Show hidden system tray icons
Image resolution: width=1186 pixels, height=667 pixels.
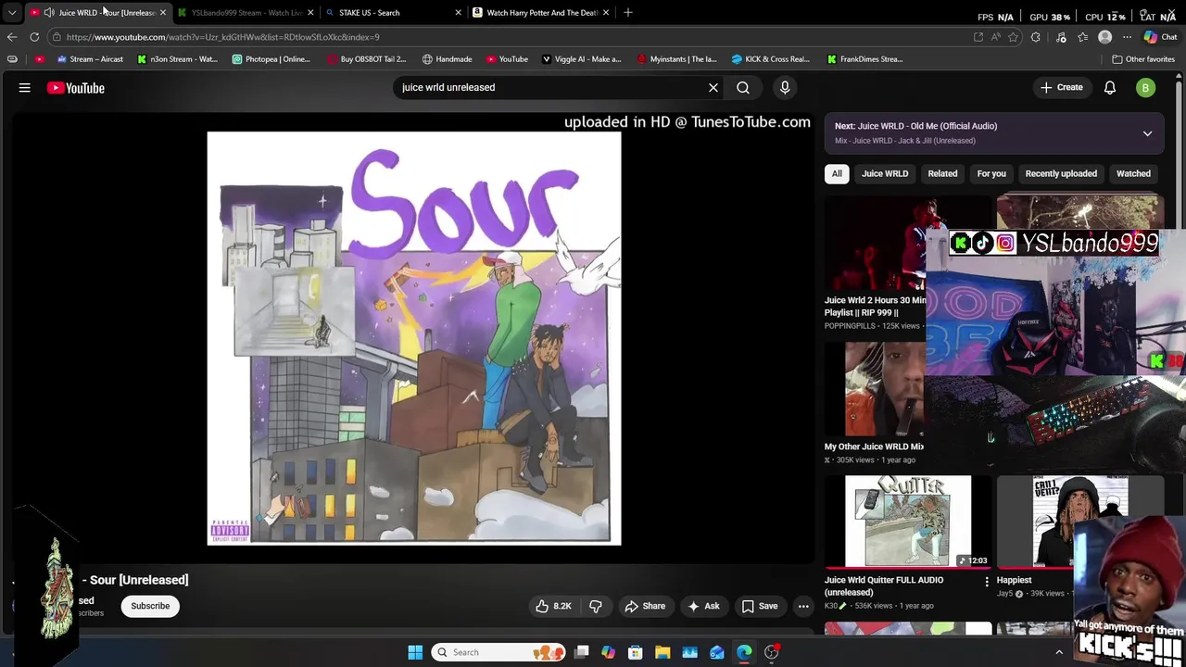1059,652
